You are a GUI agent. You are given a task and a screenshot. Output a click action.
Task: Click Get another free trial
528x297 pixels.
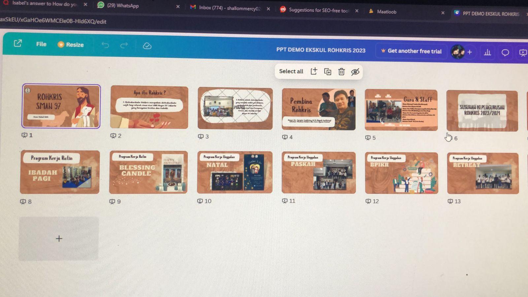click(x=412, y=51)
